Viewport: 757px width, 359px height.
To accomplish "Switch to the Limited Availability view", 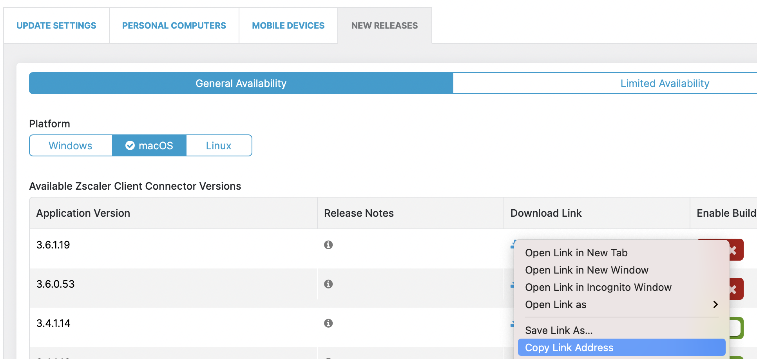I will click(664, 83).
